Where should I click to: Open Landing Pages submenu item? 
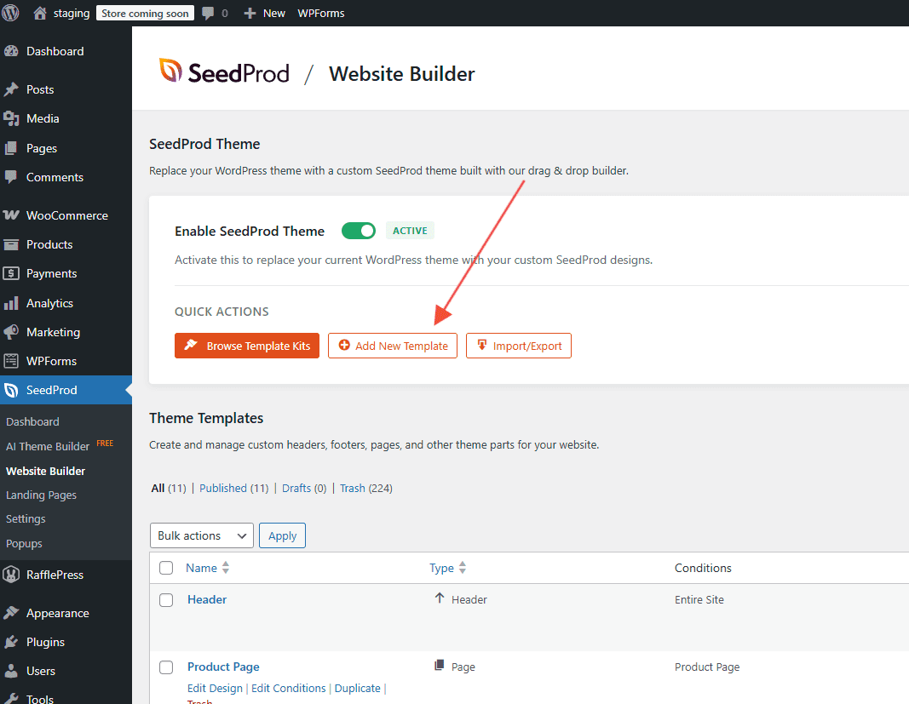tap(41, 495)
